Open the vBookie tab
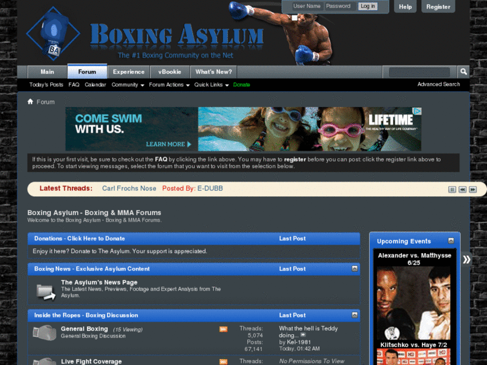The image size is (487, 365). [x=169, y=72]
